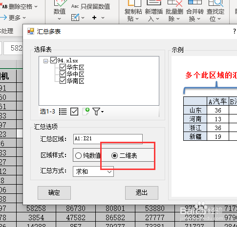Uncheck the 华东区 sheet checkbox
The height and width of the screenshot is (227, 237).
pyautogui.click(x=63, y=67)
